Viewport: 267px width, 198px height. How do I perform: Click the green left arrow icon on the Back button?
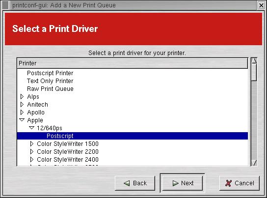point(127,183)
